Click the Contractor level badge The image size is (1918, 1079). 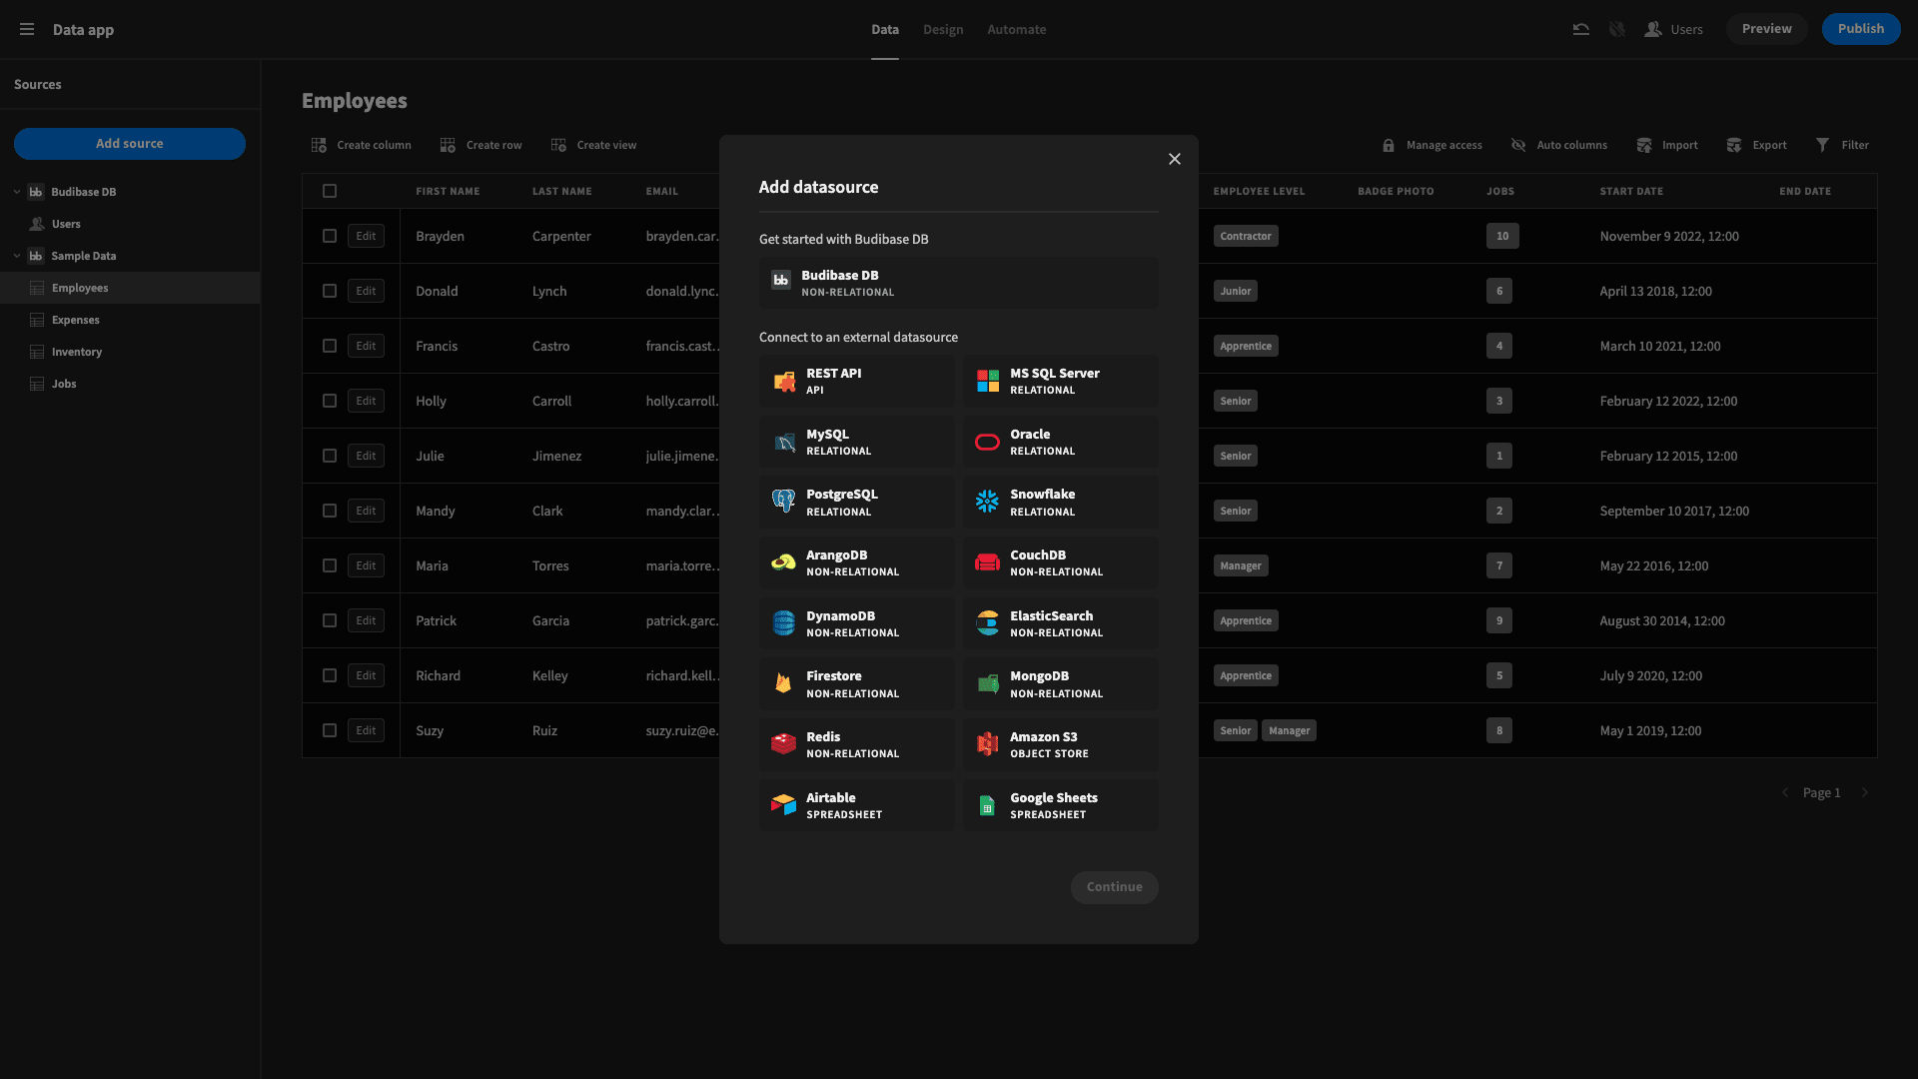pos(1246,236)
